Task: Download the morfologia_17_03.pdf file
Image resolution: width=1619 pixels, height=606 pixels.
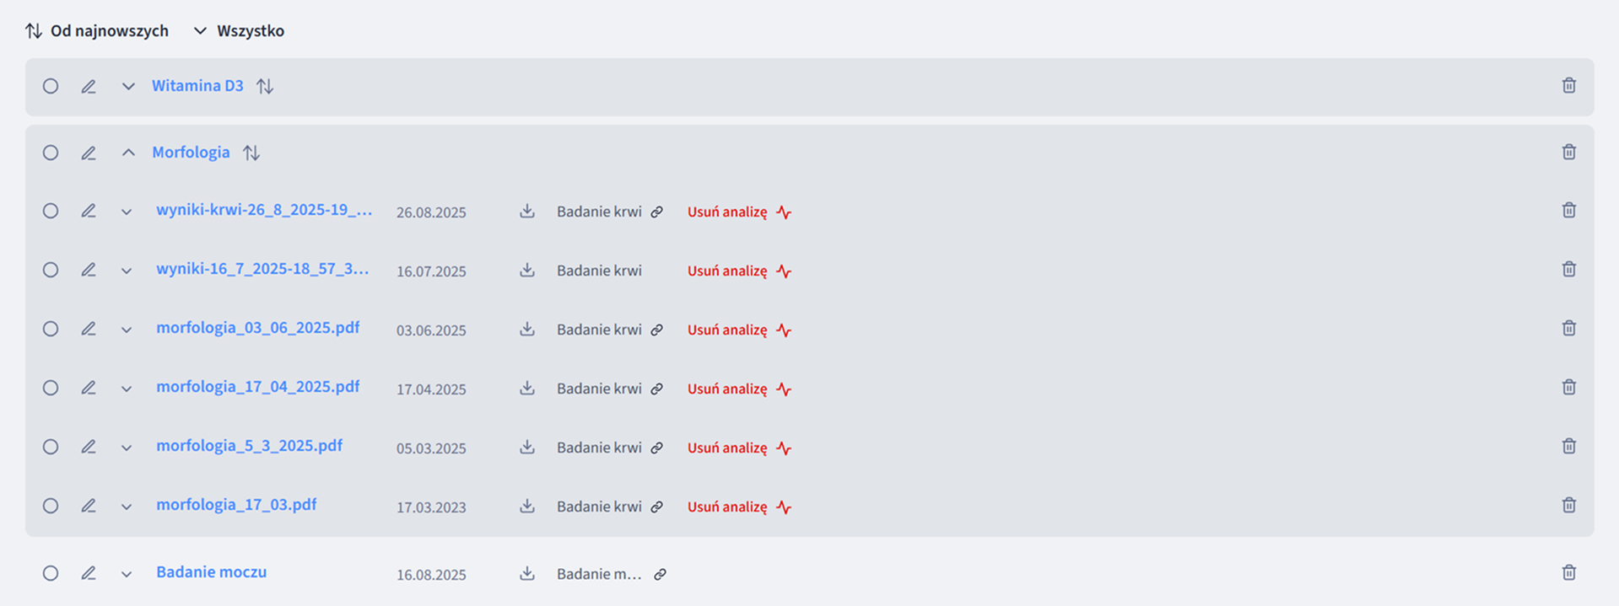Action: (x=527, y=506)
